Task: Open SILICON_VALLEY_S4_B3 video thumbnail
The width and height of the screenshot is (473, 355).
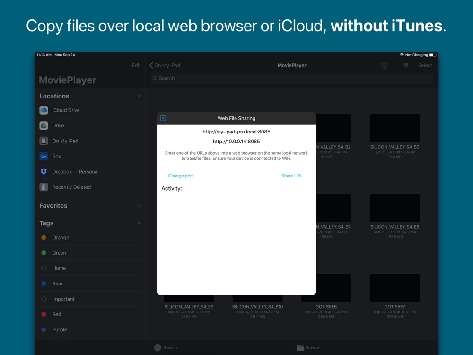Action: 394,128
